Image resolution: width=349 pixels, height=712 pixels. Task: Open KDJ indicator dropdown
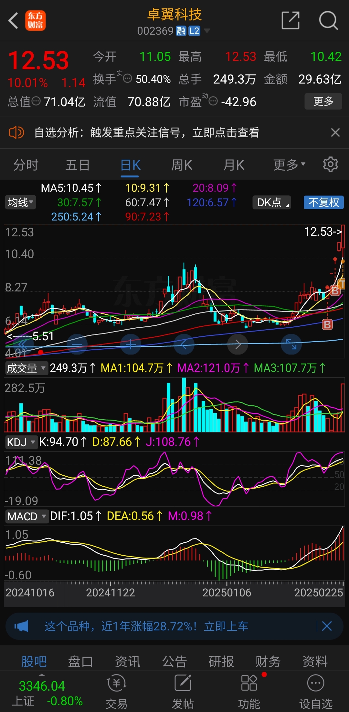(x=21, y=442)
